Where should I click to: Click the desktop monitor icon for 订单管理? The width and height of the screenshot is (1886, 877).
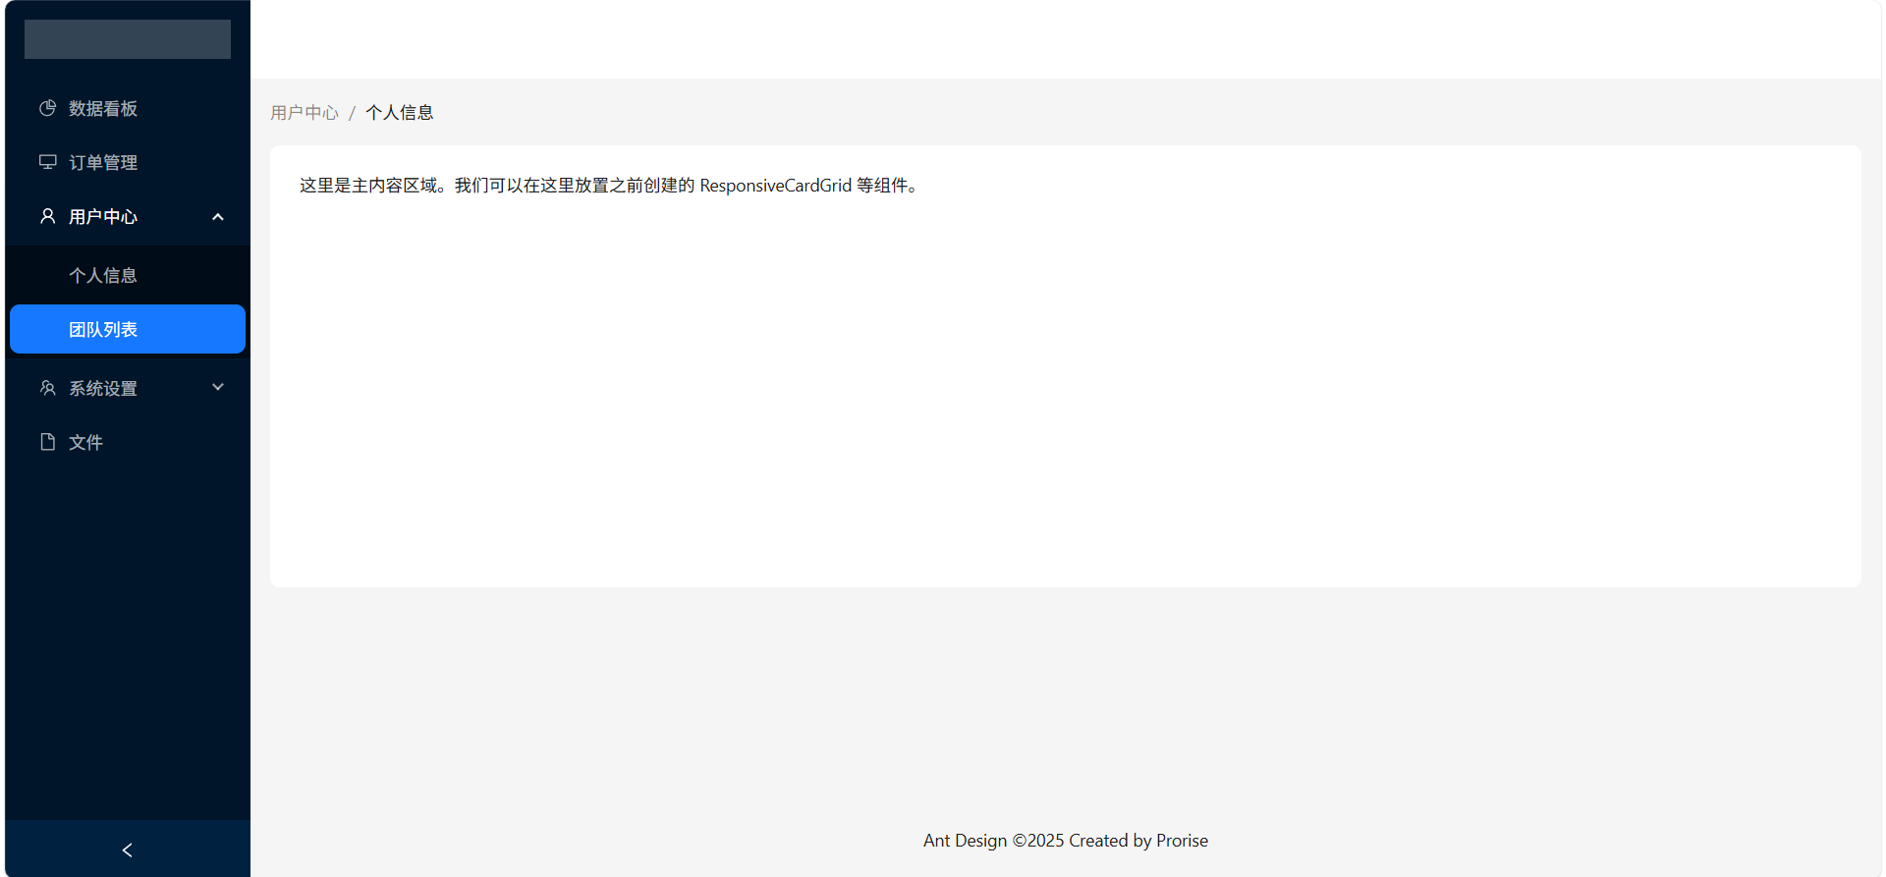click(x=47, y=162)
